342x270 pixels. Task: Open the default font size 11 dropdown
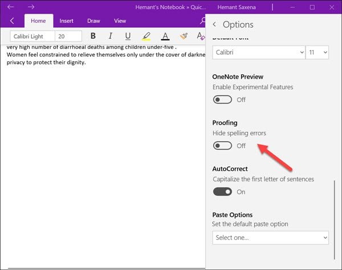317,52
